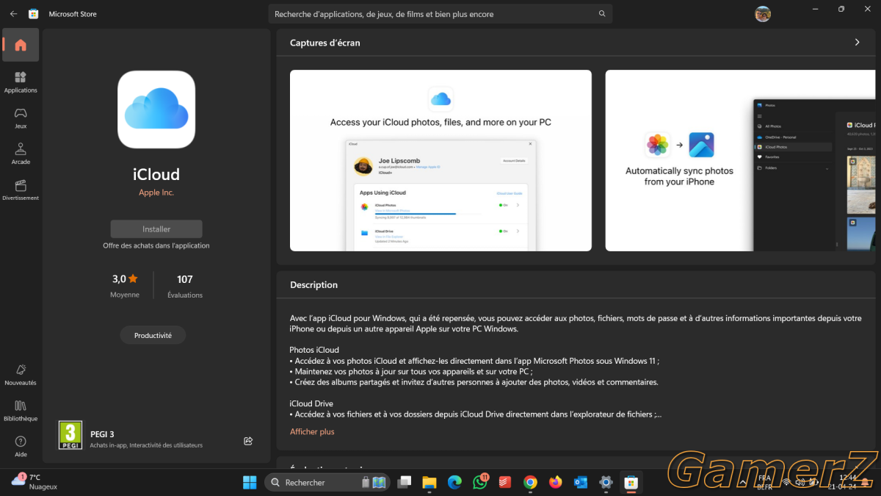Open the Applications section in sidebar
Image resolution: width=881 pixels, height=496 pixels.
coord(21,82)
